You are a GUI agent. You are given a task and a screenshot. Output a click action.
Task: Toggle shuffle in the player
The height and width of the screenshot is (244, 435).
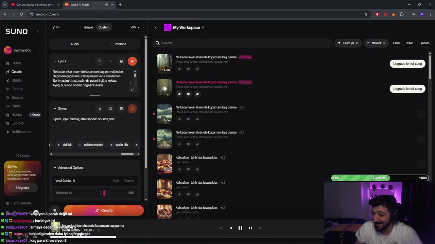220,228
